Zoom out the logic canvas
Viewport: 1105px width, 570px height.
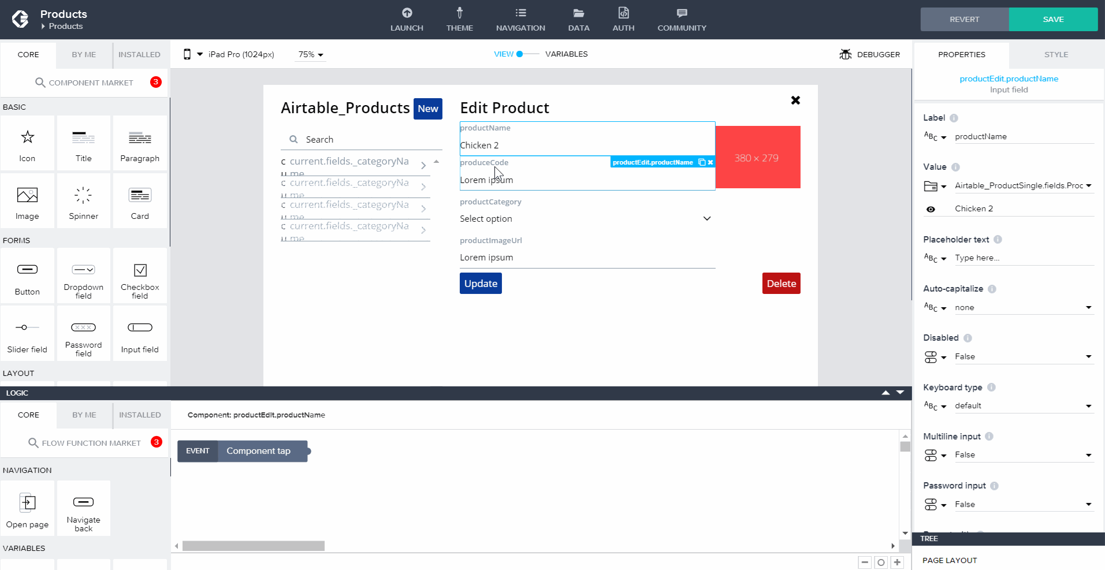865,562
